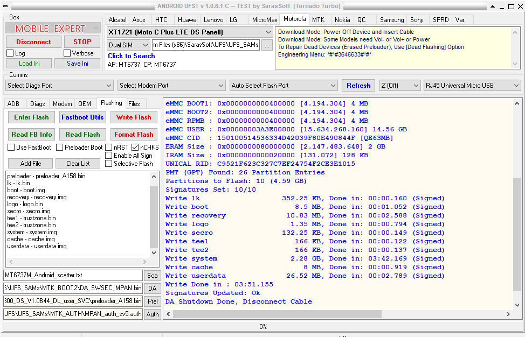This screenshot has height=337, width=525.
Task: Open the Z (Off) dropdown
Action: pos(400,86)
